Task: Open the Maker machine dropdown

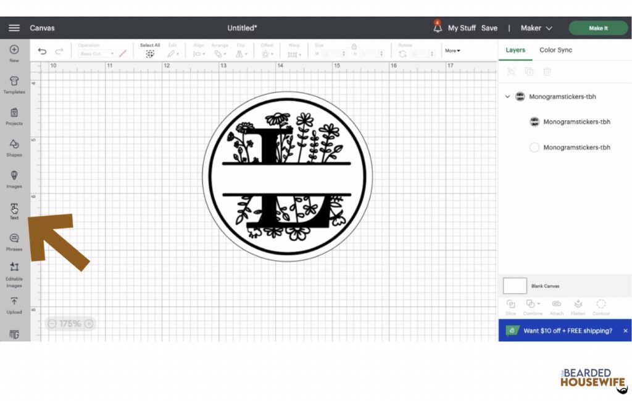Action: (x=536, y=28)
